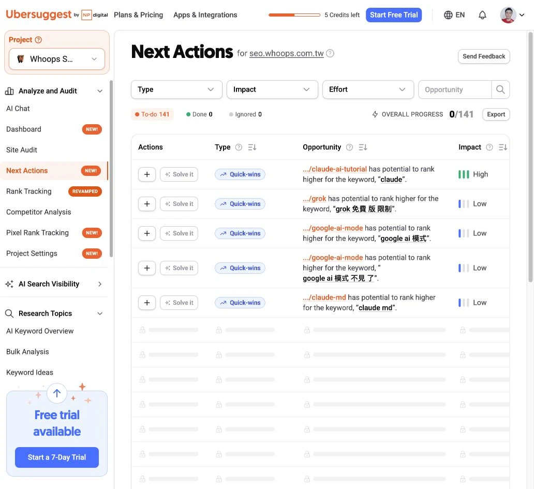Open Bulk Analysis in sidebar

click(27, 352)
